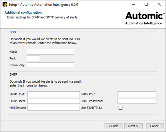
Task: Enable the Use STARTTLS checkbox
Action: coord(120,108)
